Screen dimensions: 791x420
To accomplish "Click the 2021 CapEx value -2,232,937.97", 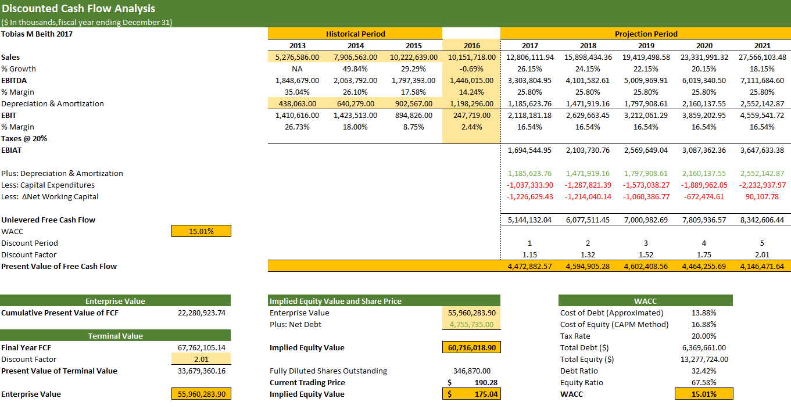I will click(762, 185).
